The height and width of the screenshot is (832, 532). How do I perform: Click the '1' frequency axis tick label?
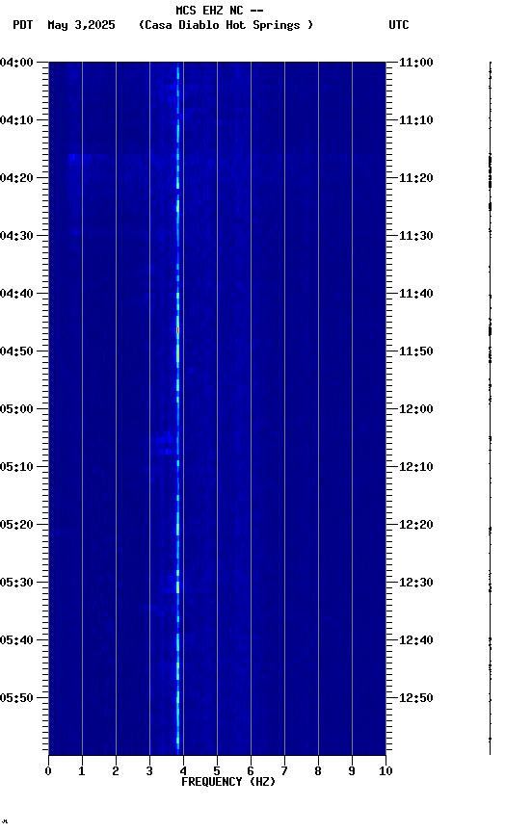(x=82, y=771)
